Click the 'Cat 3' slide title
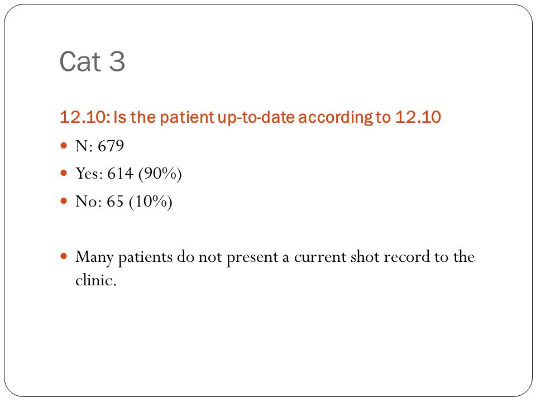The width and height of the screenshot is (536, 402). (92, 61)
